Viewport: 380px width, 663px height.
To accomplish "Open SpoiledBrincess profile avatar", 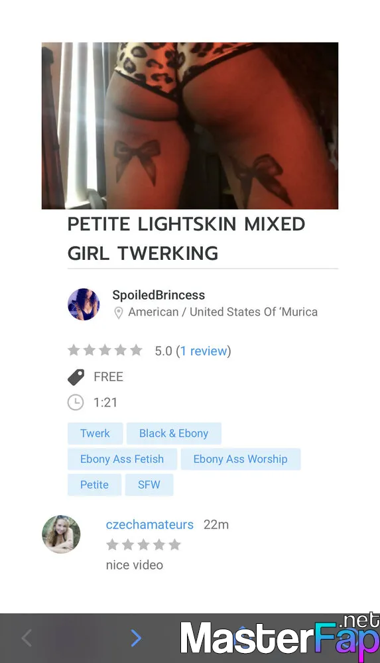I will click(84, 304).
